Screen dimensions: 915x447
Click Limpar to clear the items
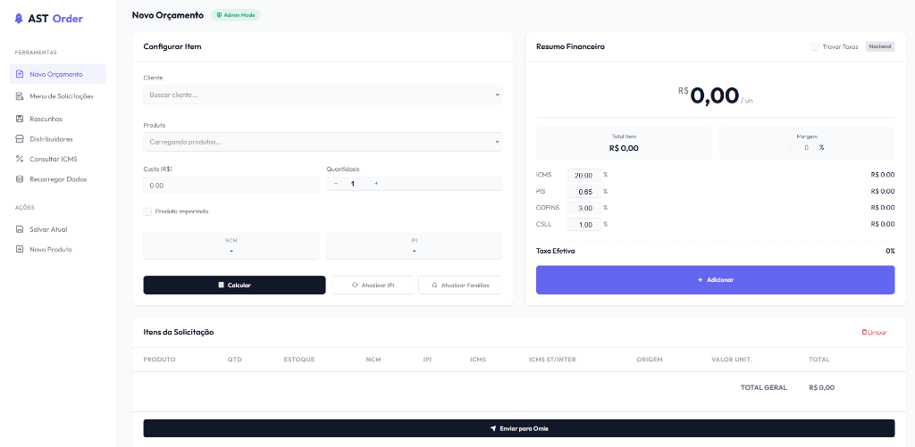[x=874, y=332]
